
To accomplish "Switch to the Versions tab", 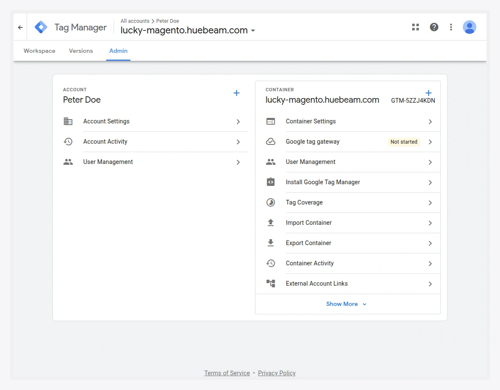I will (81, 51).
